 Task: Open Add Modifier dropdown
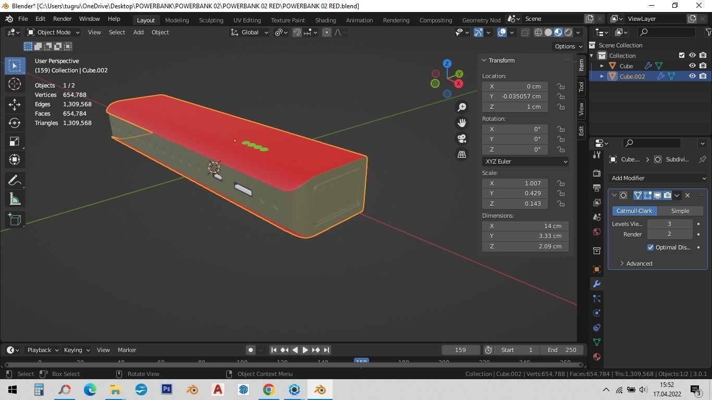click(658, 178)
